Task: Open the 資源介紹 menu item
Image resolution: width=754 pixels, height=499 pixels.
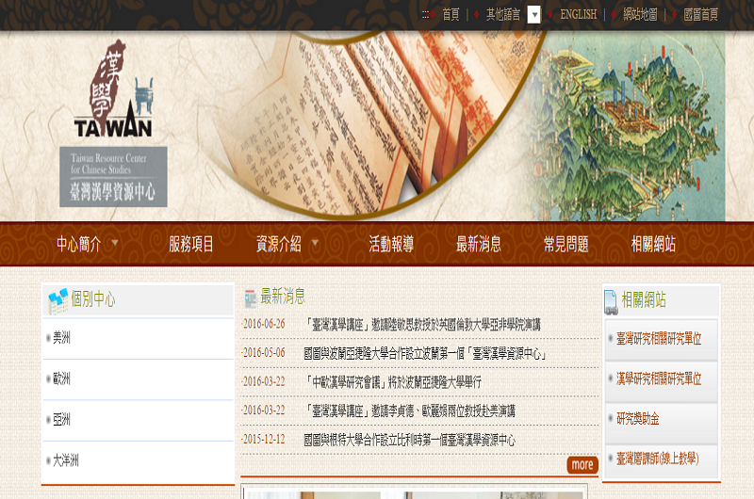Action: coord(279,244)
